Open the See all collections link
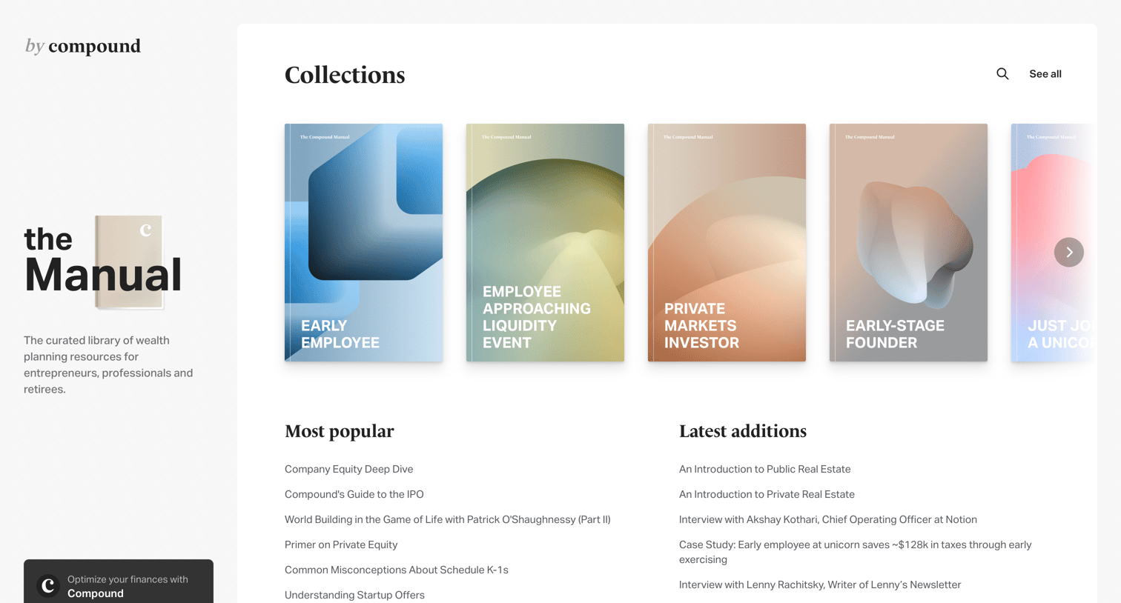Viewport: 1121px width, 603px height. click(1045, 74)
